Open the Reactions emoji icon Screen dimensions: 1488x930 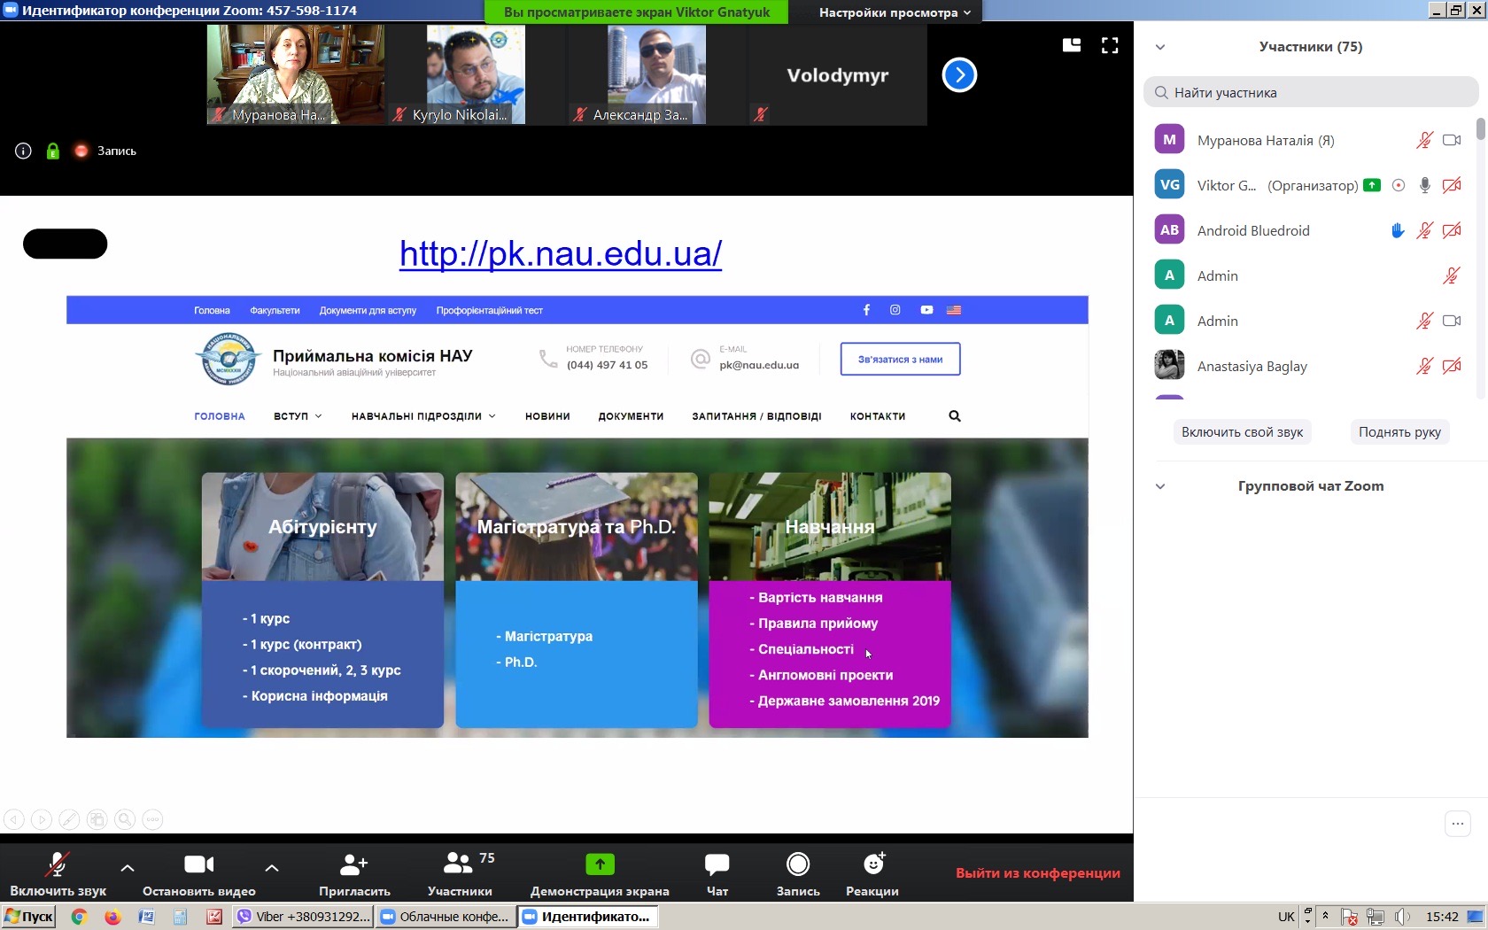(x=872, y=864)
